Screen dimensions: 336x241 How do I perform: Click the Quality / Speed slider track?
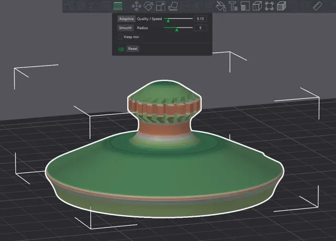click(178, 19)
